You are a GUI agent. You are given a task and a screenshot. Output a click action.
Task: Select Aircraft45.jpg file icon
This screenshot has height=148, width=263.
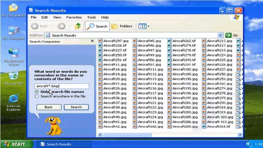pyautogui.click(x=135, y=41)
